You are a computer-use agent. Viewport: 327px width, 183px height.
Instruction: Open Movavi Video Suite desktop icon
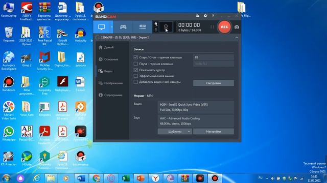[x=9, y=110]
